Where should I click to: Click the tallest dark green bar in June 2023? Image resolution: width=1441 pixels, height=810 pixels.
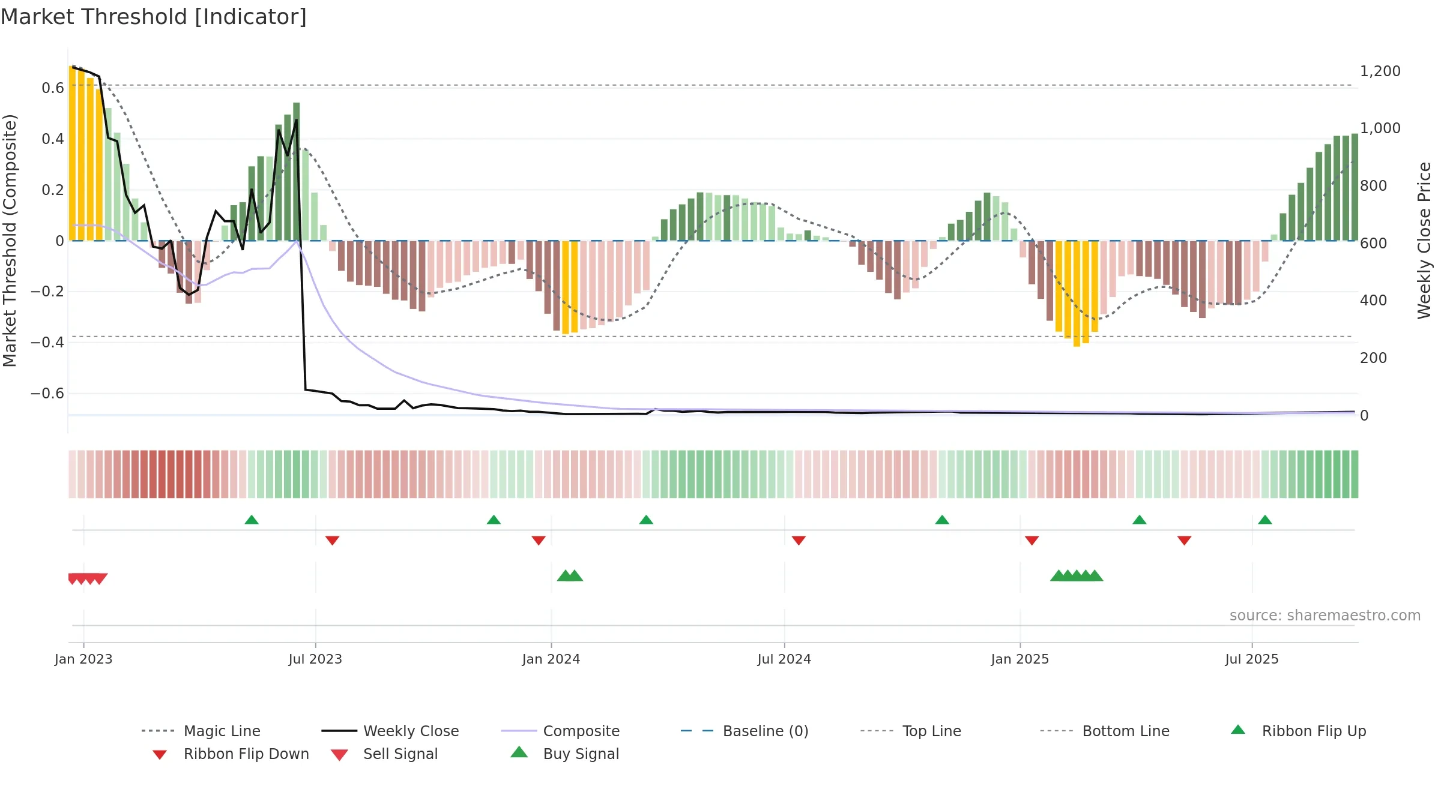(297, 172)
